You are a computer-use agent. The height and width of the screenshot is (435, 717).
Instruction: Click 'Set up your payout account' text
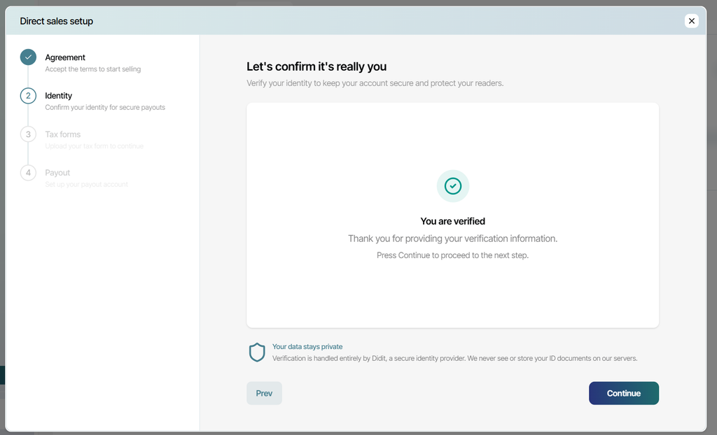click(x=86, y=184)
